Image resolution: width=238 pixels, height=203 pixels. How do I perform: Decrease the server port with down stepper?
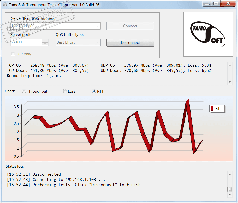tap(45, 44)
